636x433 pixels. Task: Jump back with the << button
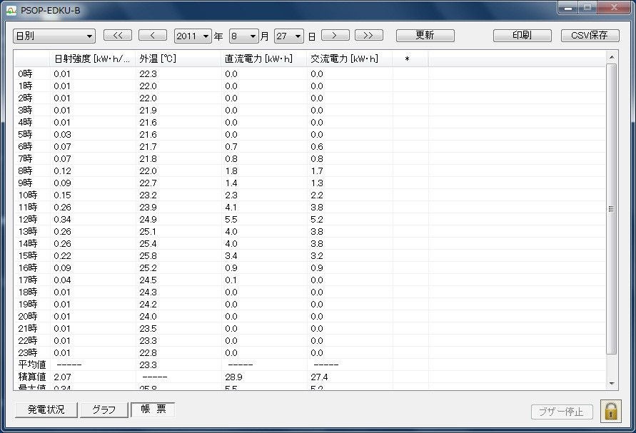click(118, 36)
